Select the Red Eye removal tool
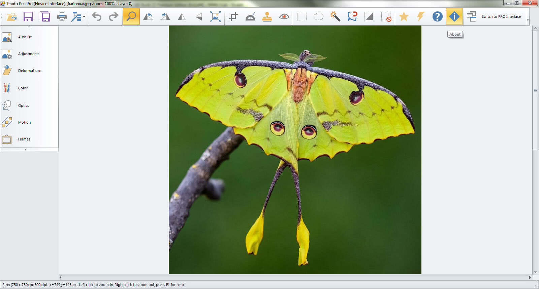 [x=284, y=16]
